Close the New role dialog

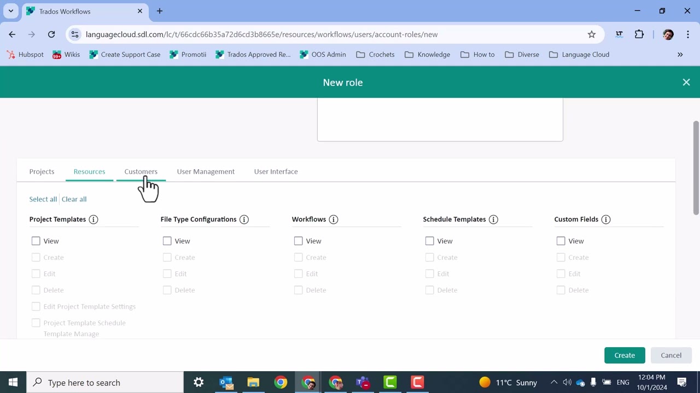pyautogui.click(x=686, y=82)
